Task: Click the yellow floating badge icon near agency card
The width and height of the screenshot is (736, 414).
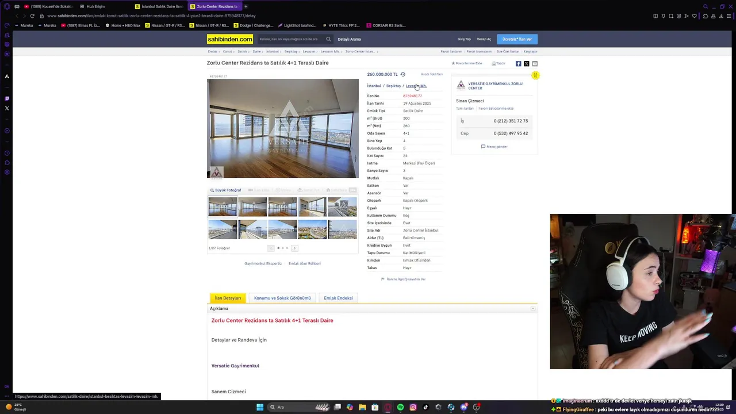Action: click(535, 75)
